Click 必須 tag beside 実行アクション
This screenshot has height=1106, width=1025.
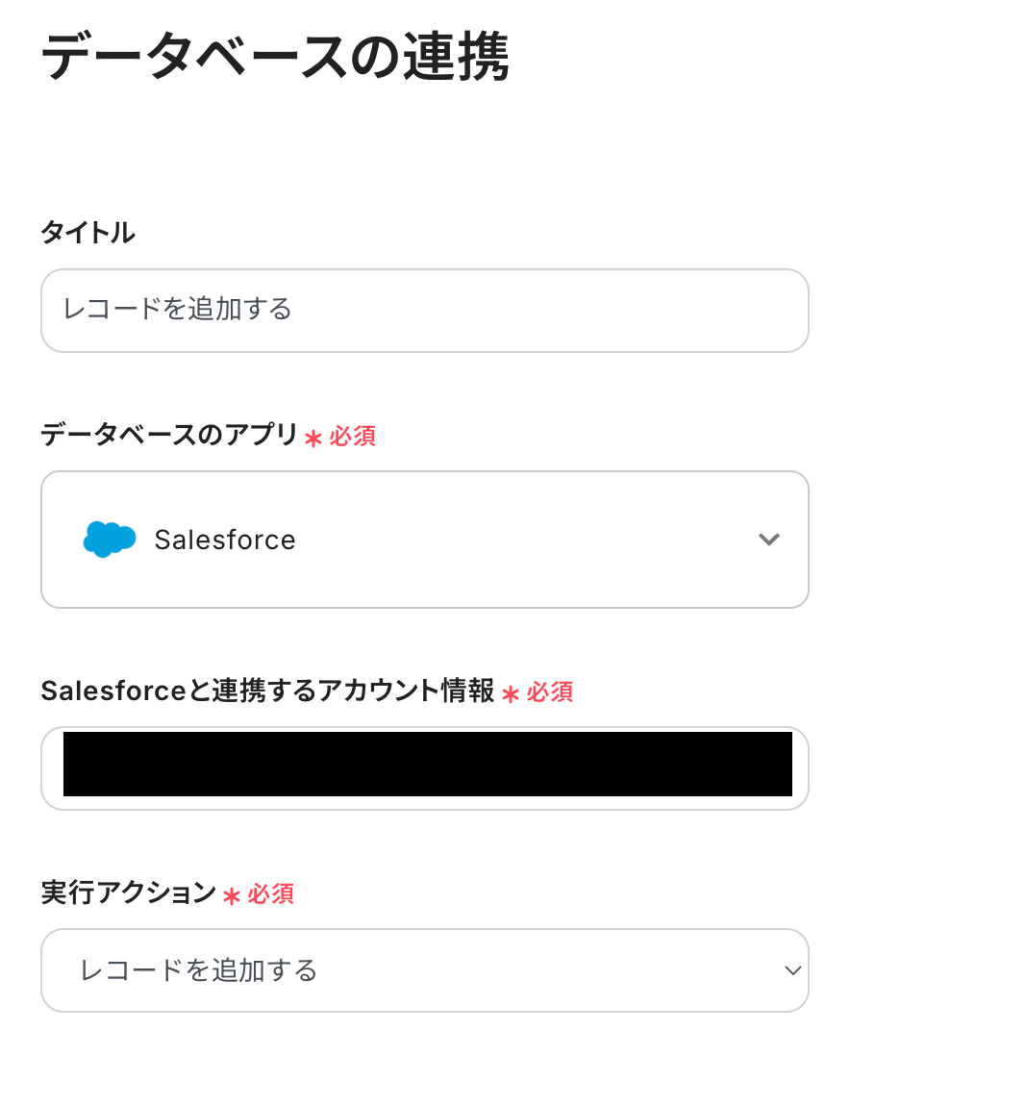point(271,894)
